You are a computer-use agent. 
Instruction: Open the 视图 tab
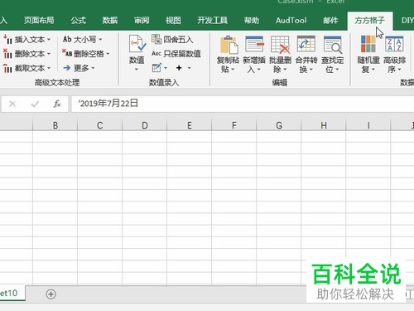click(x=173, y=21)
